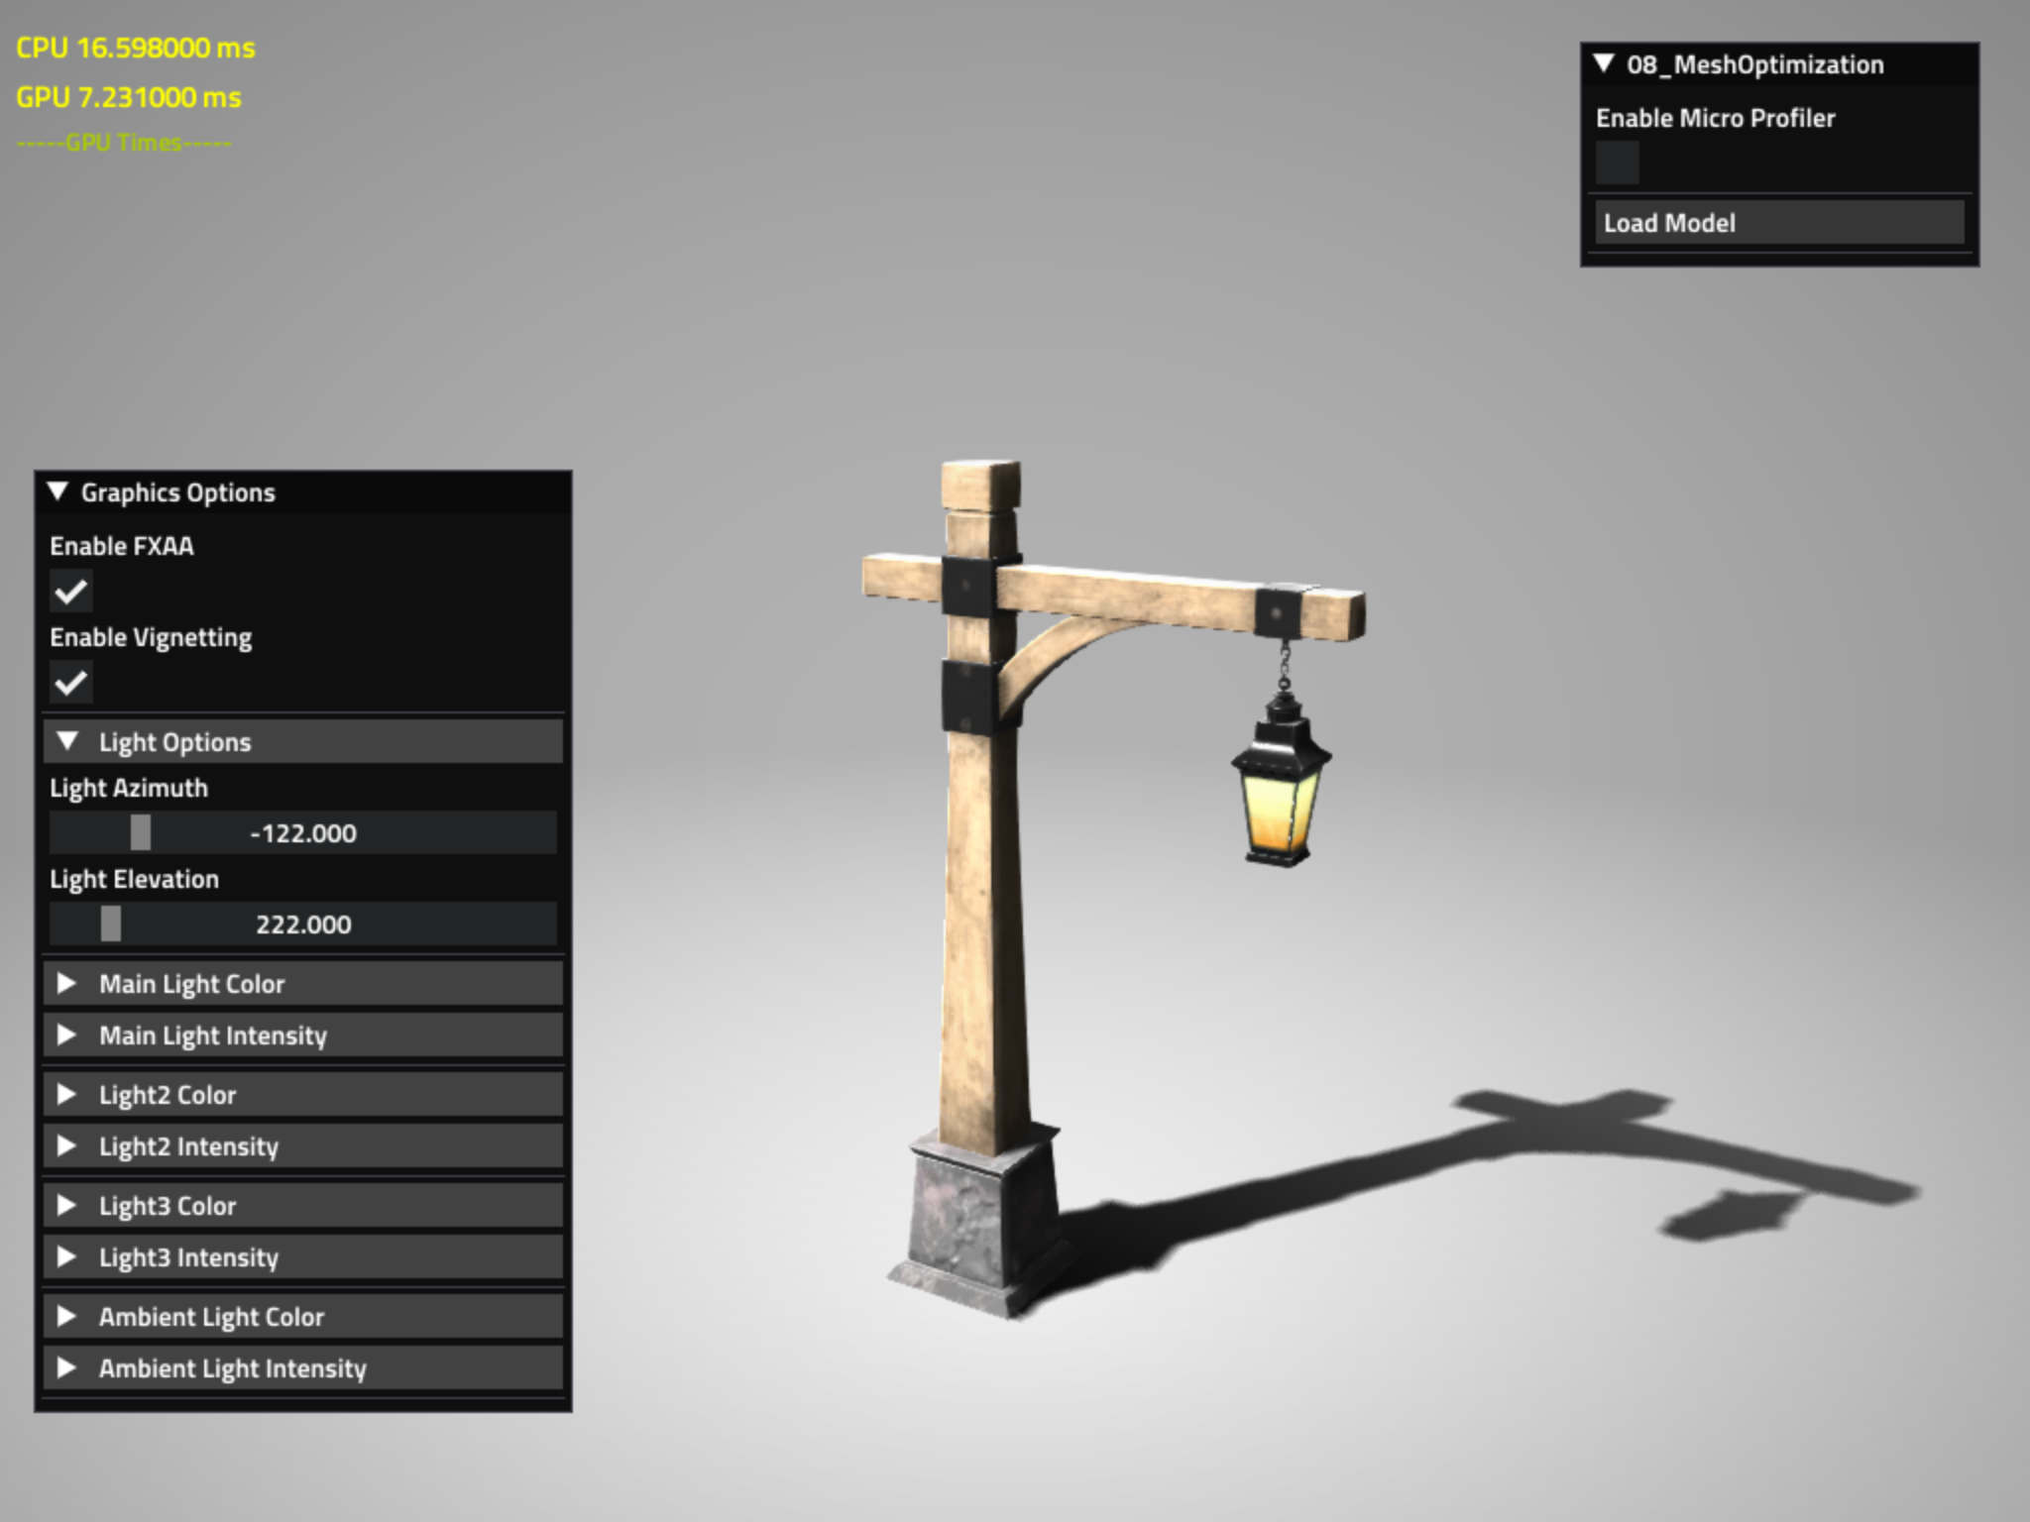Expand the Ambient Light Color arrow
2030x1522 pixels.
[x=66, y=1316]
